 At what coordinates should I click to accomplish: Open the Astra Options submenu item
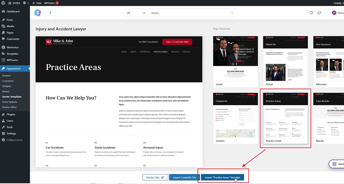pyautogui.click(x=10, y=102)
